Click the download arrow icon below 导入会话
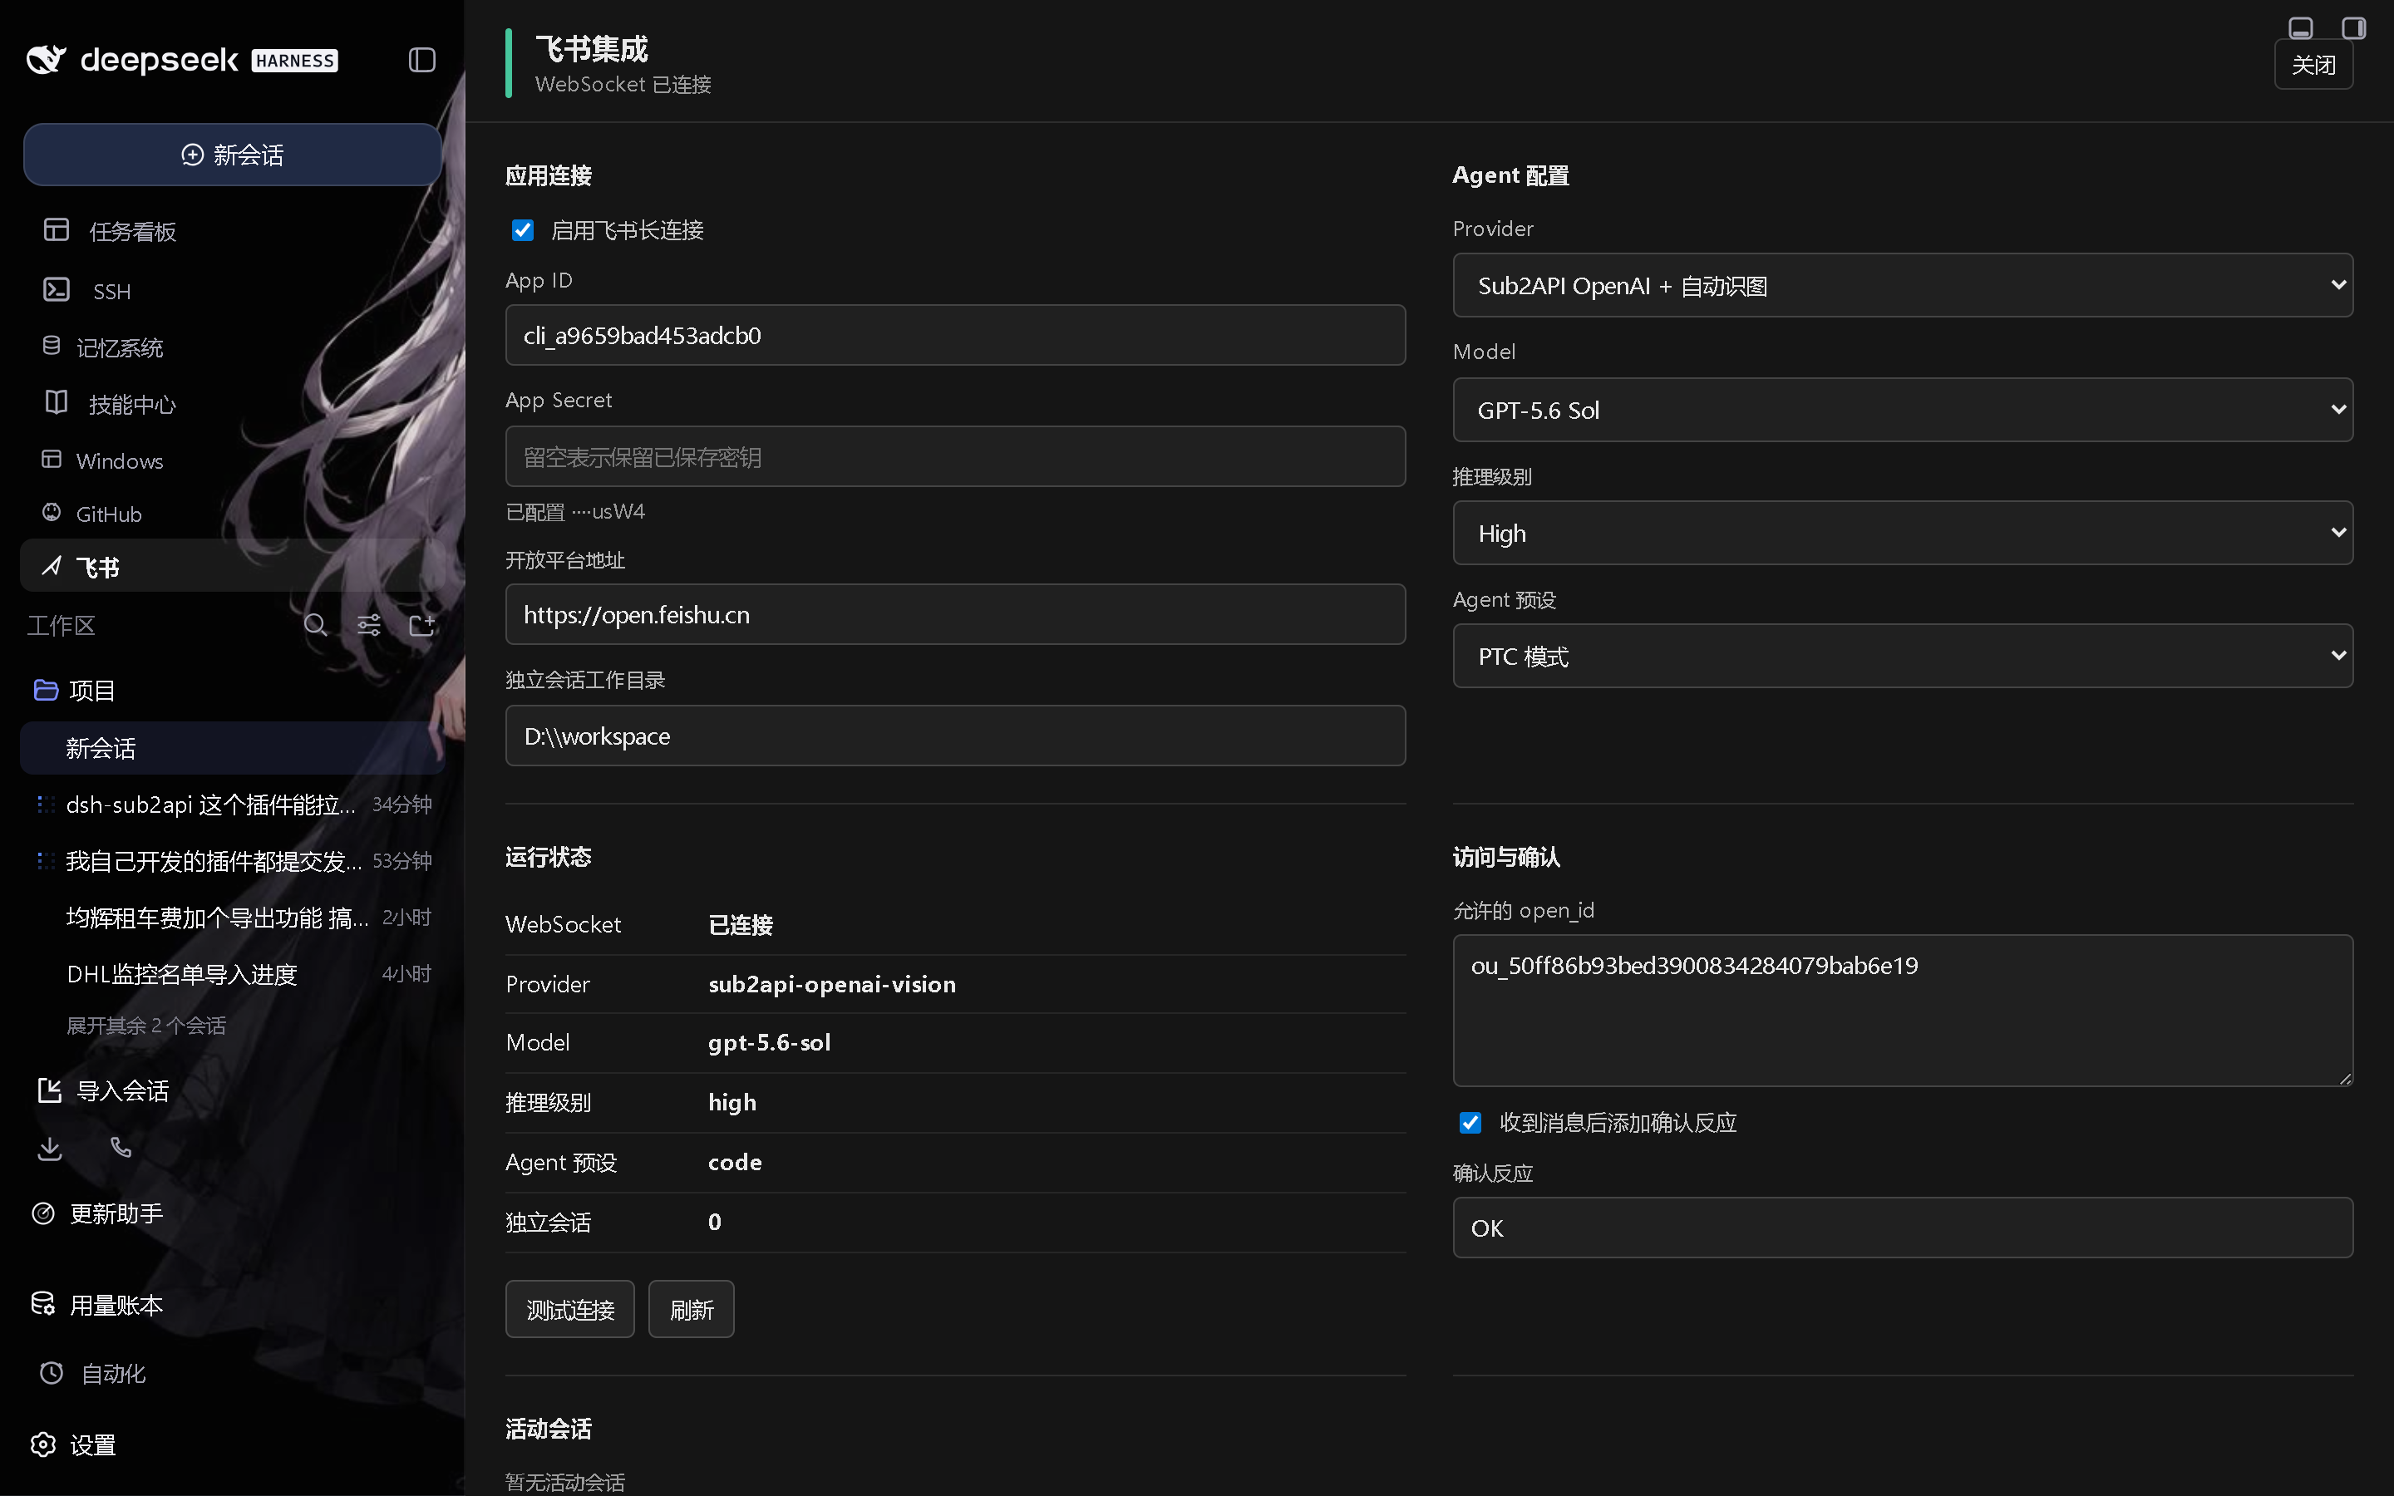This screenshot has height=1496, width=2394. click(x=50, y=1148)
